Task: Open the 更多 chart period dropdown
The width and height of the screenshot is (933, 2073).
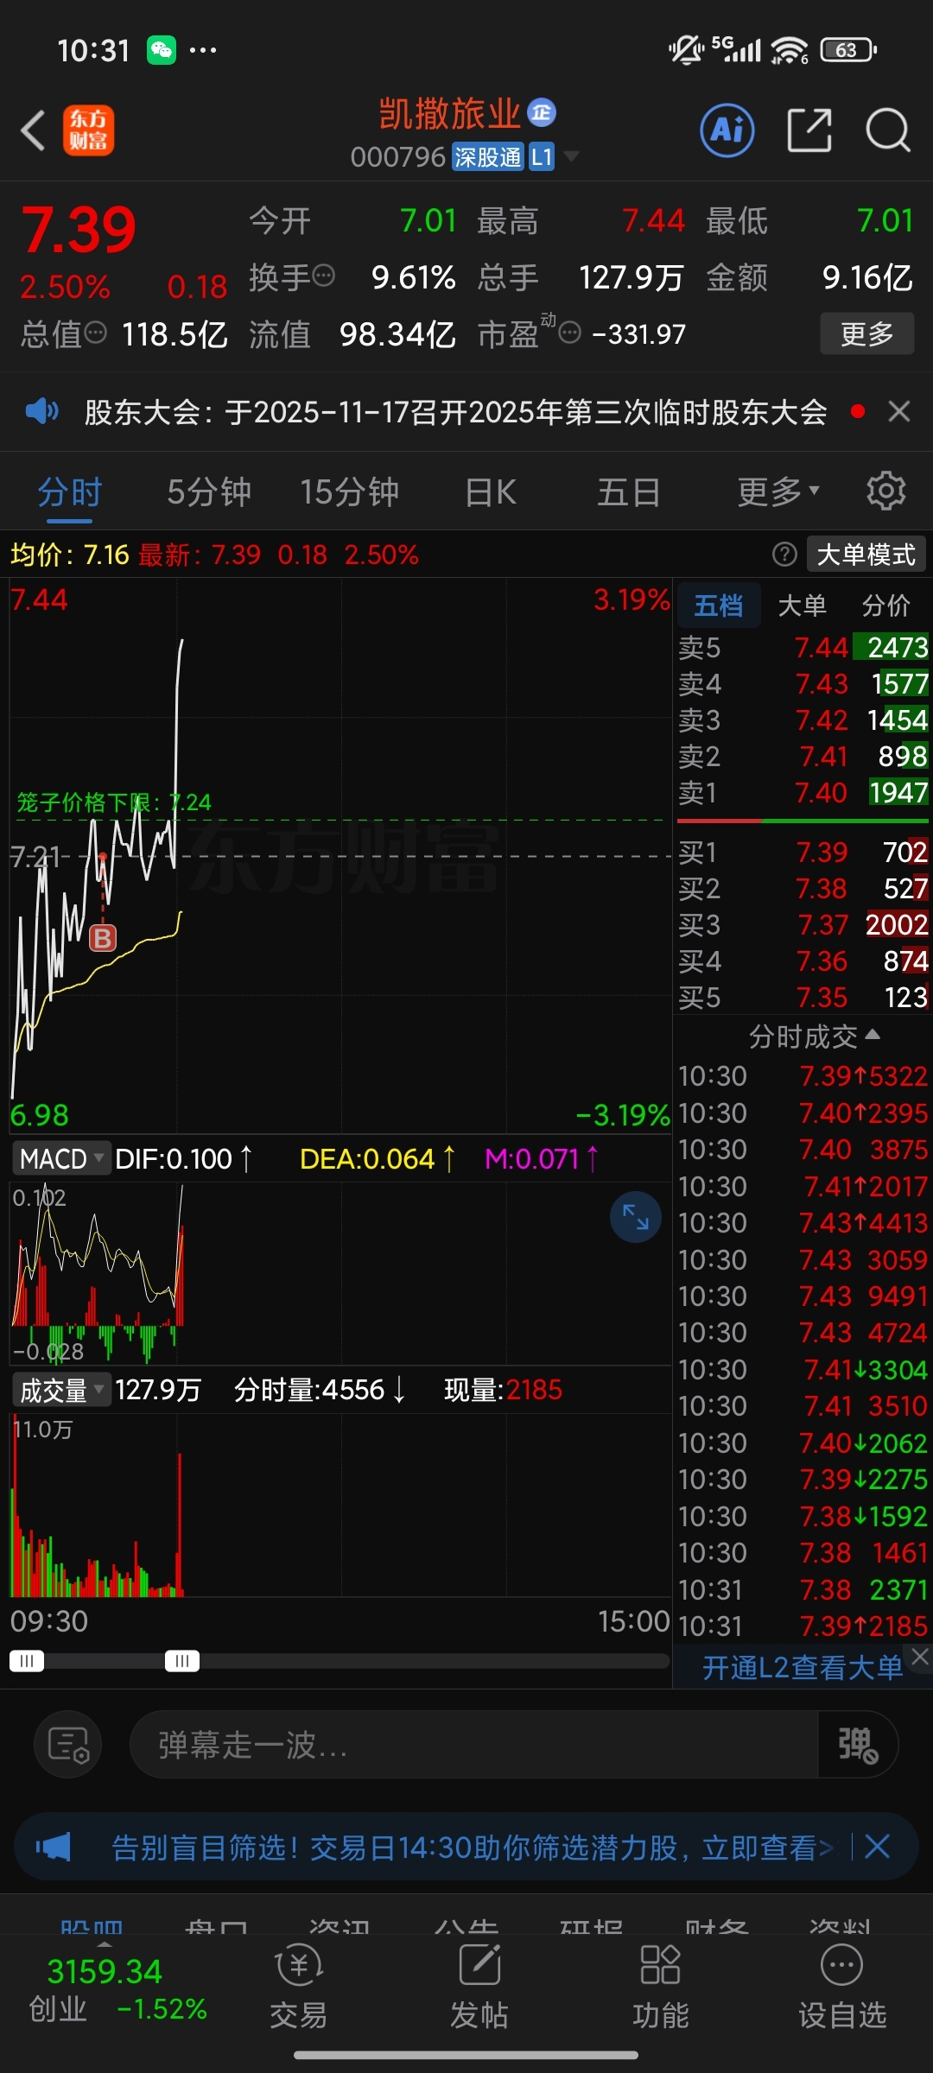Action: tap(777, 491)
